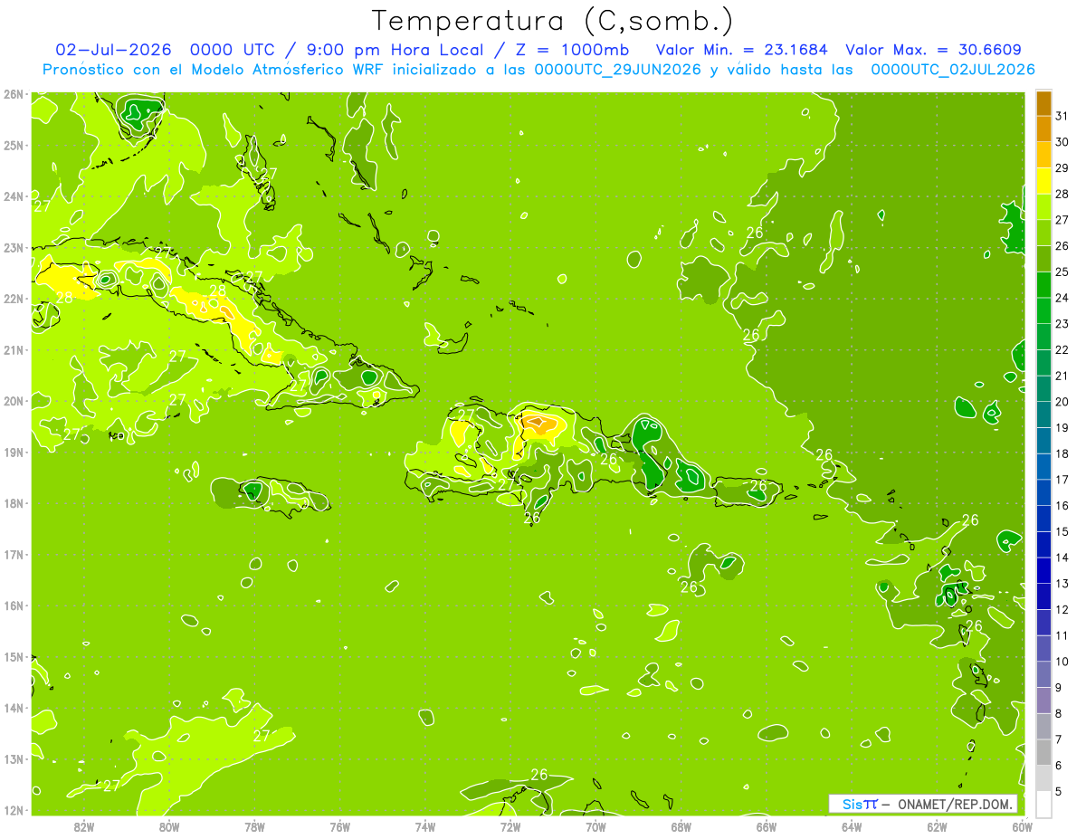Click the '23N' latitude axis label

(x=13, y=247)
